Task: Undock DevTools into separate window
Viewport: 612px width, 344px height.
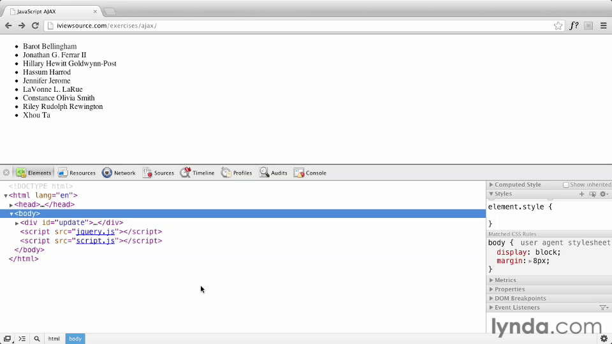Action: pos(8,338)
